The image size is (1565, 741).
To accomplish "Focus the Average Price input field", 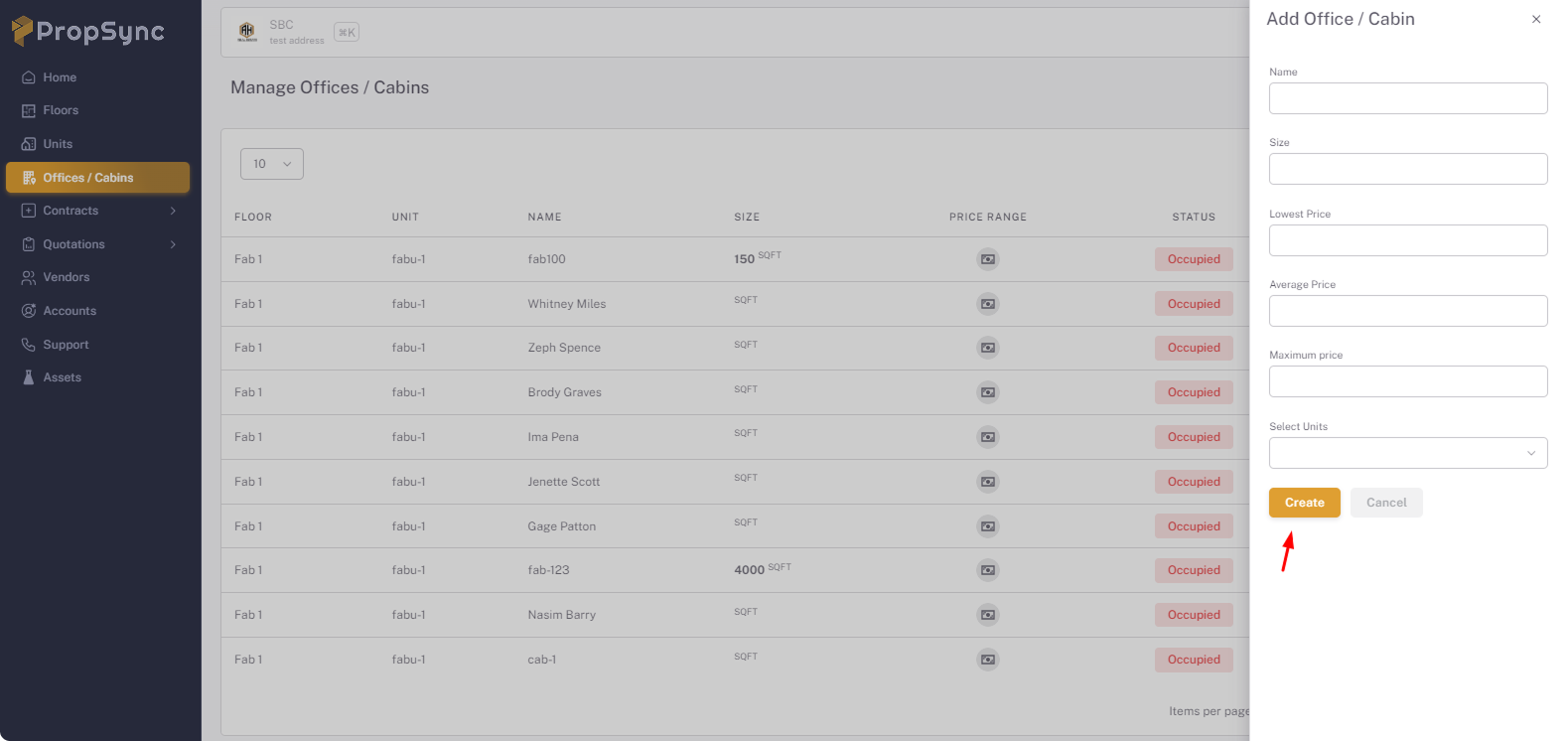I will (x=1408, y=311).
